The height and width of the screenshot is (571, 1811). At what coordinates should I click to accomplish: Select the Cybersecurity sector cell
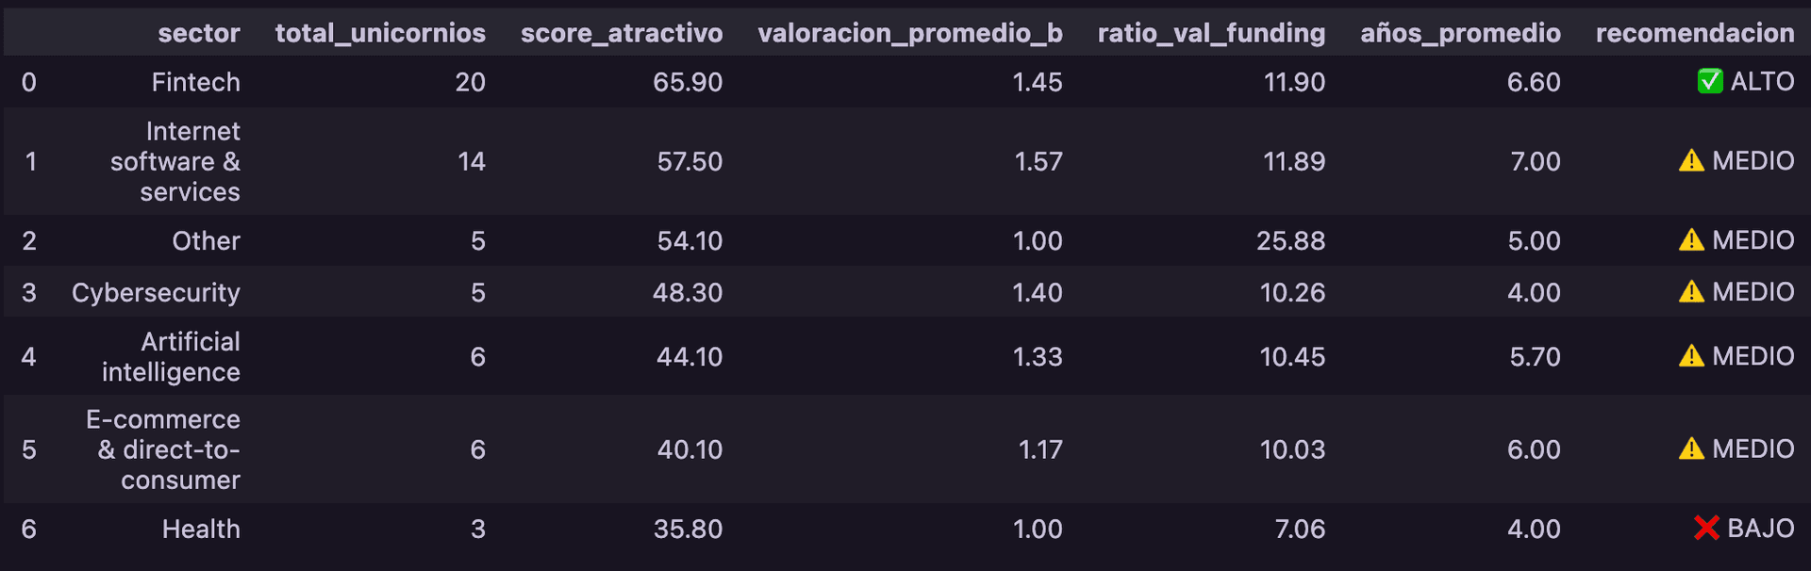coord(156,292)
